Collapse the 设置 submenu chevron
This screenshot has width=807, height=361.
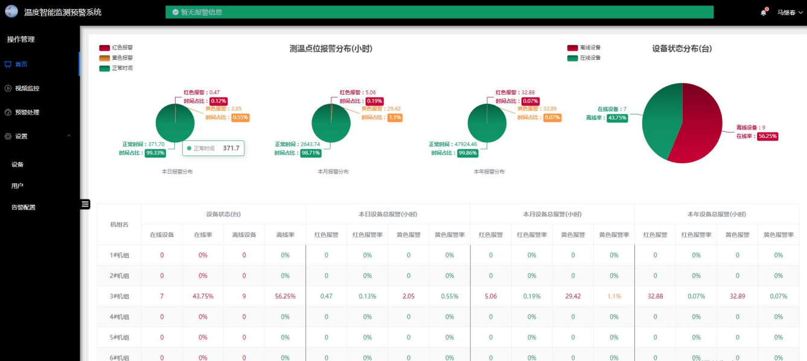pos(69,136)
